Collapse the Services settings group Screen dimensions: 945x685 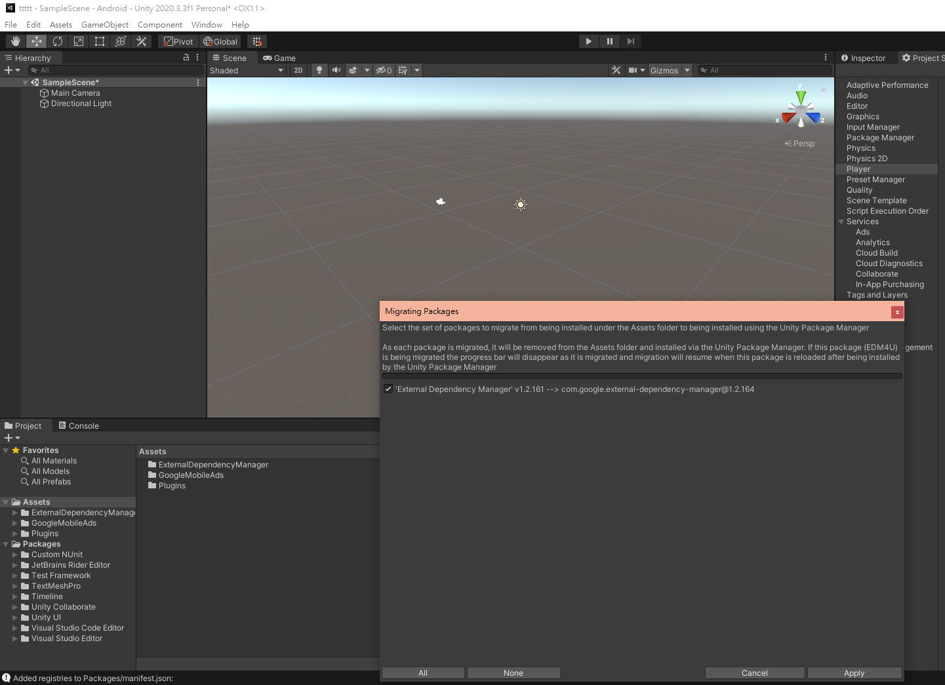coord(841,222)
